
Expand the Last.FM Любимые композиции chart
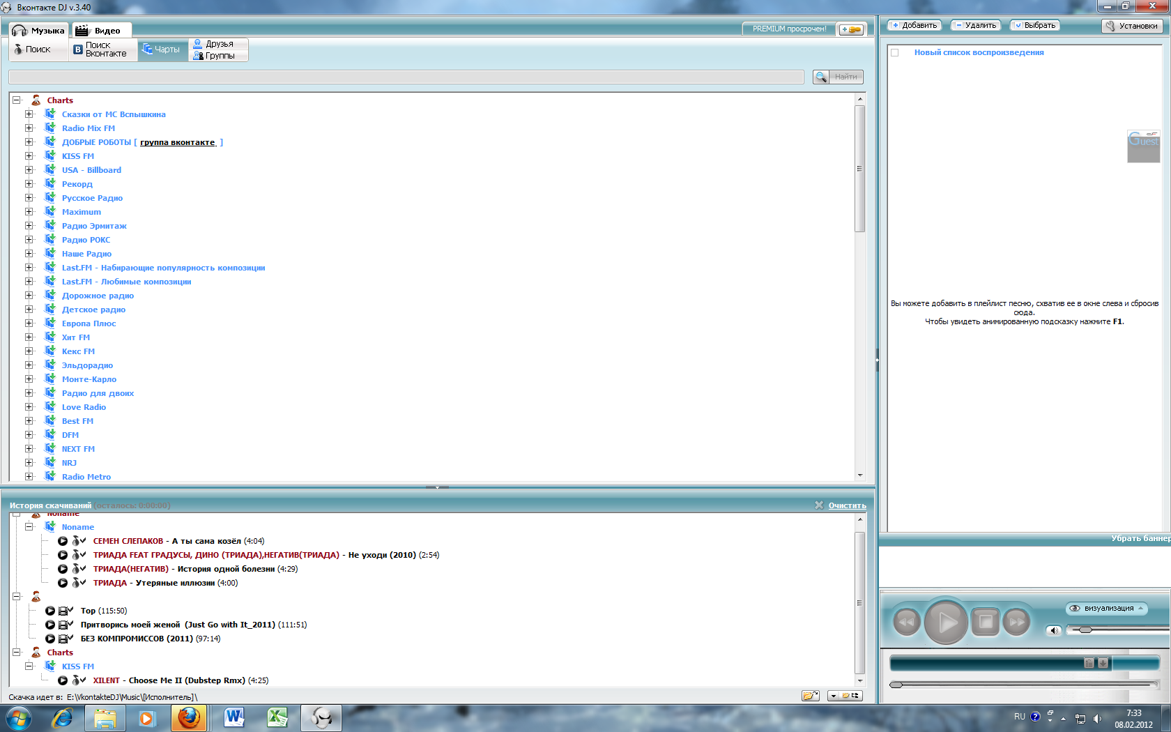coord(29,282)
